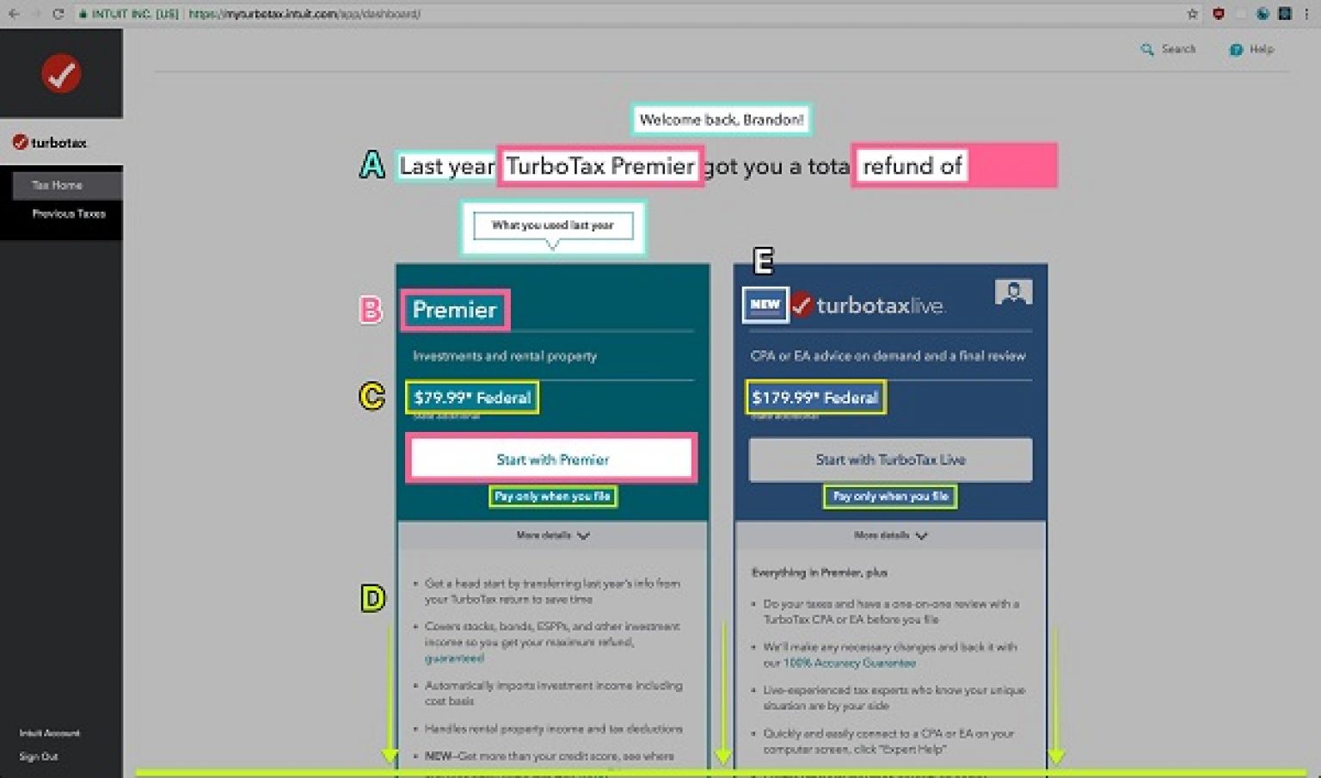The height and width of the screenshot is (778, 1321).
Task: Click the turbotaxlive checkmark logo
Action: click(802, 306)
